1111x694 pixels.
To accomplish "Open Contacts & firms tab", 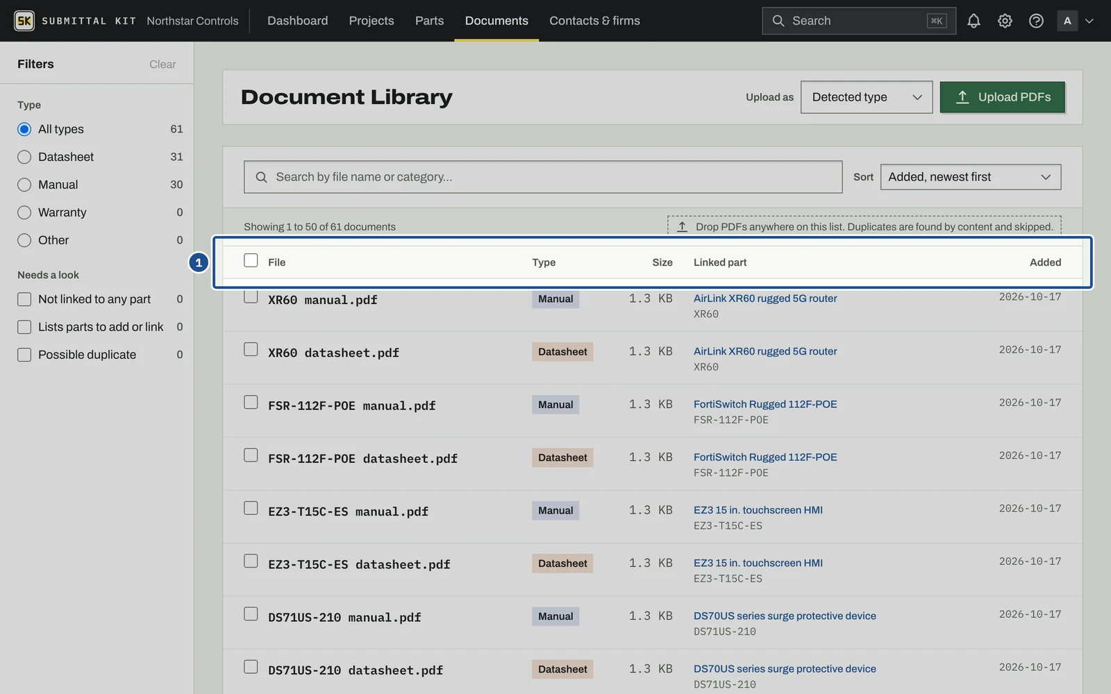I will coord(594,21).
